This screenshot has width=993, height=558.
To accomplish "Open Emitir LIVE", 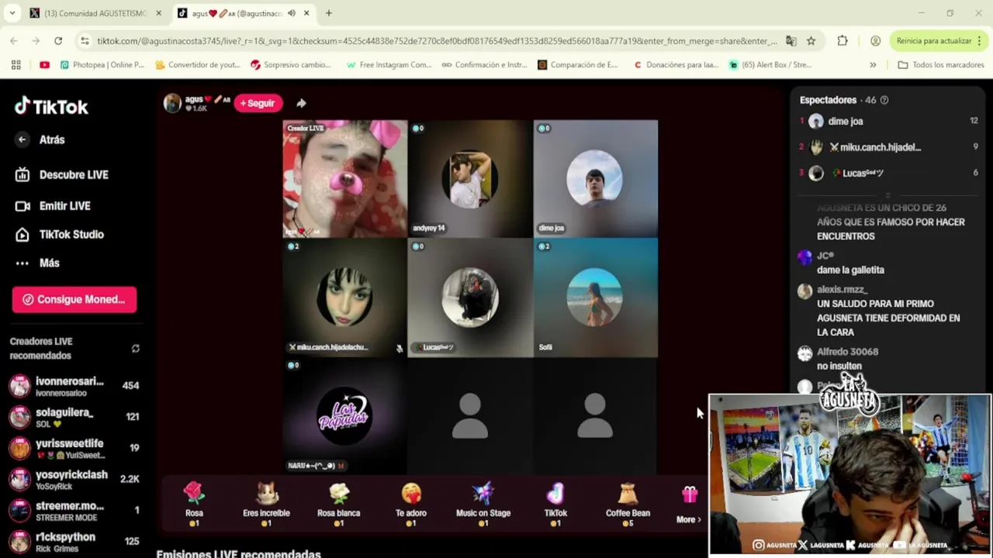I will pos(54,205).
